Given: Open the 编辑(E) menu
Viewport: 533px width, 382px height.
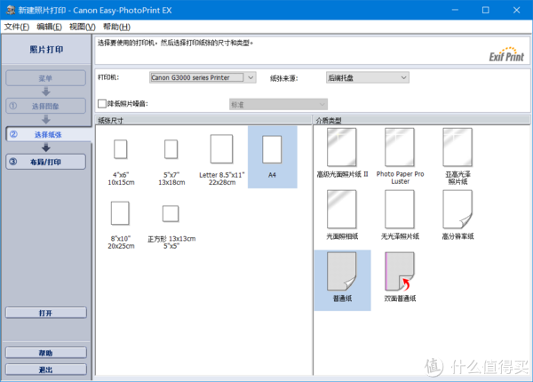Looking at the screenshot, I should tap(49, 27).
